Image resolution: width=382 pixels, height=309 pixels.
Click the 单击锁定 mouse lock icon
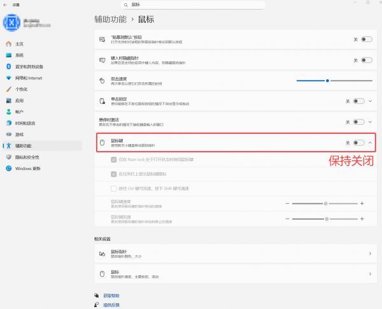click(103, 101)
